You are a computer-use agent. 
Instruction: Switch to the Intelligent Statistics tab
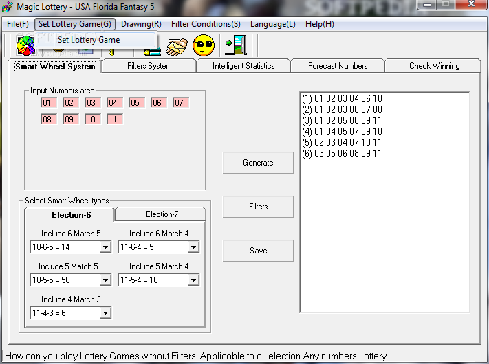coord(243,66)
